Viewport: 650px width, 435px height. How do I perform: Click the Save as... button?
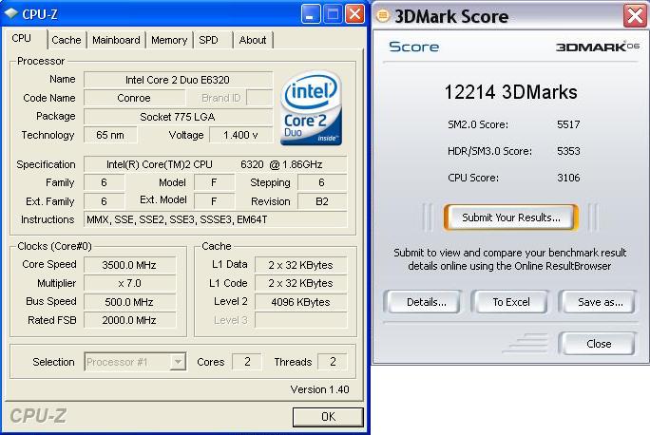click(600, 302)
